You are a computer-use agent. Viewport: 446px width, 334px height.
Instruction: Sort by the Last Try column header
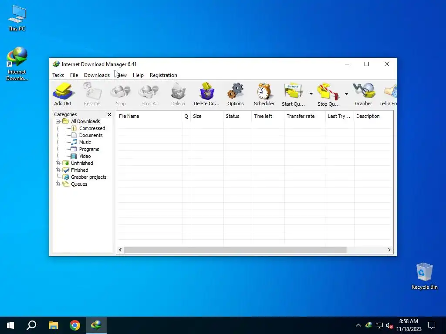[340, 116]
